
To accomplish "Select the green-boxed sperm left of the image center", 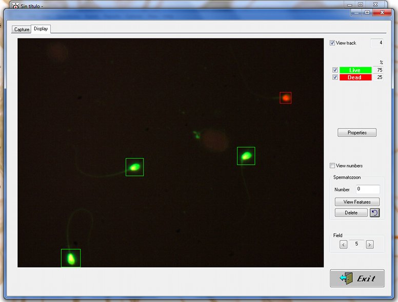I will click(134, 167).
